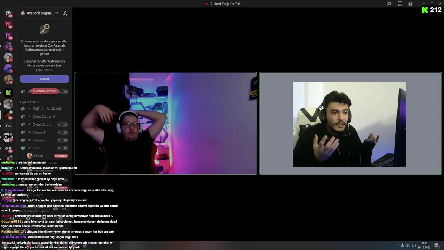Show hidden system tray icons
Image resolution: width=444 pixels, height=250 pixels.
397,245
